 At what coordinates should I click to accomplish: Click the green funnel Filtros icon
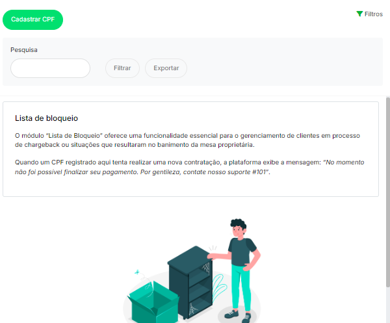click(359, 14)
